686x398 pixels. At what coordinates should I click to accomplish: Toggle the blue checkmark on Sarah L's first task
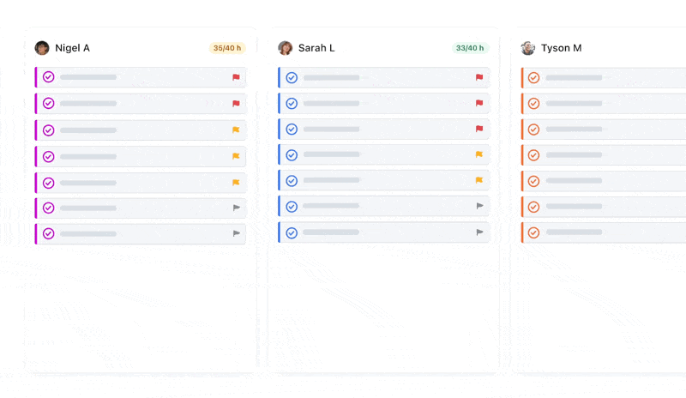point(292,77)
